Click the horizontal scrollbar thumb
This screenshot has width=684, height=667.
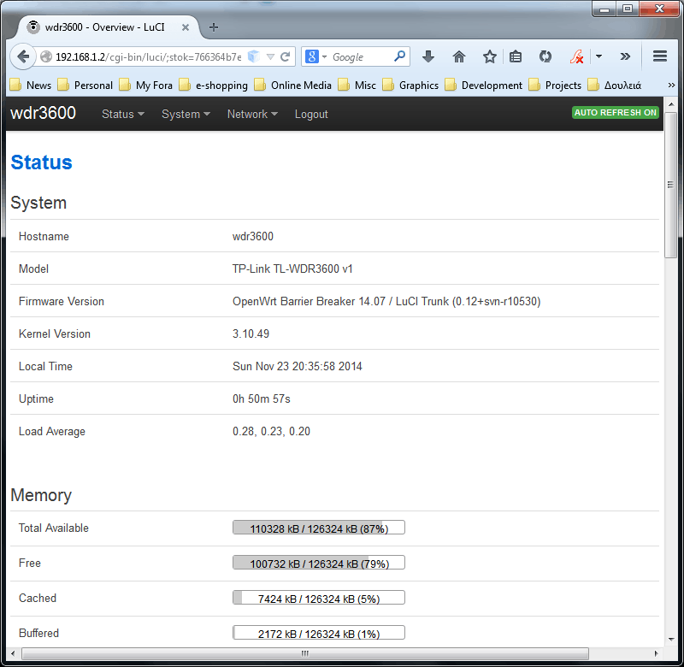[305, 653]
